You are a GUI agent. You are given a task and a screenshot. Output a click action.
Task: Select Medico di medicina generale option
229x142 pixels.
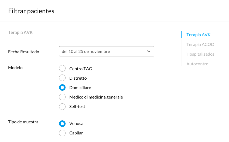click(62, 97)
